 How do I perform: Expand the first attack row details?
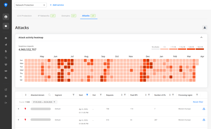(18, 109)
